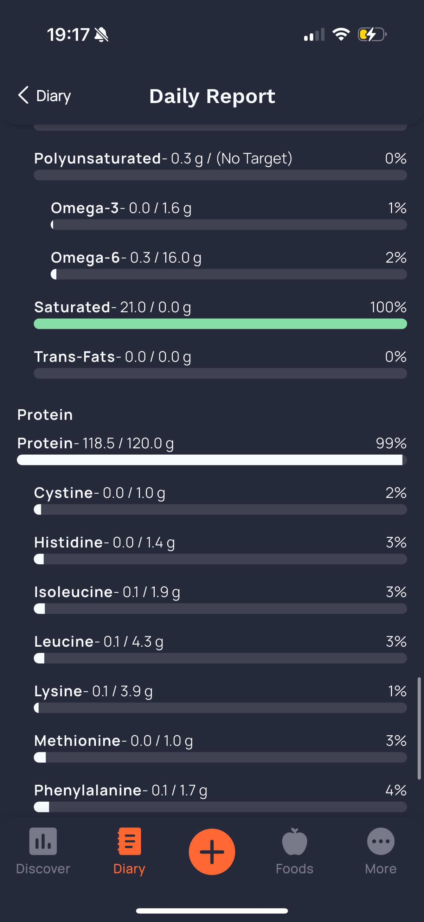The image size is (424, 922).
Task: Tap the Diary notebook icon
Action: (129, 841)
